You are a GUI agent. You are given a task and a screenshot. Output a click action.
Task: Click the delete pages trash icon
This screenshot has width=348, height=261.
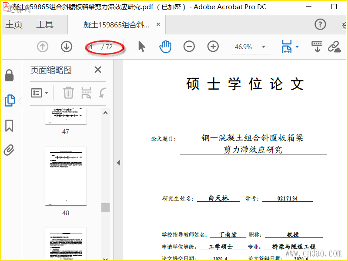click(68, 93)
